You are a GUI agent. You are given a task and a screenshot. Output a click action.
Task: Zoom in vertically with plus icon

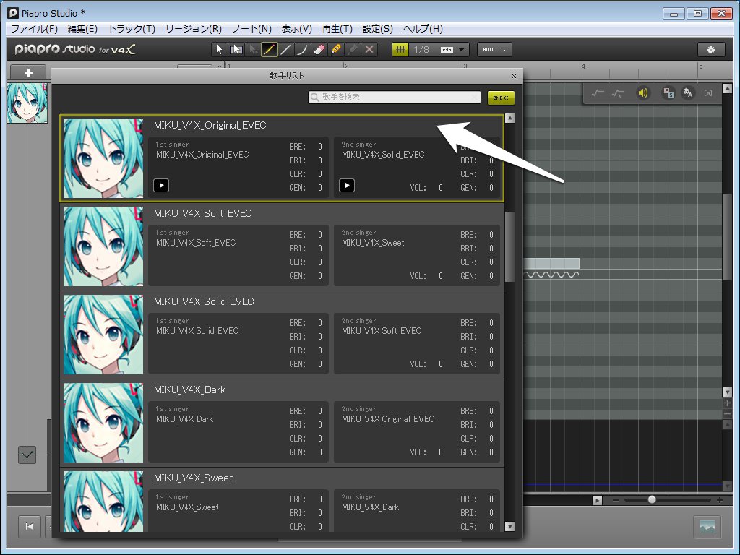(727, 403)
